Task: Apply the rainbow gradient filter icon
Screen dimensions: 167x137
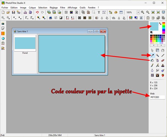Action: pos(131,18)
